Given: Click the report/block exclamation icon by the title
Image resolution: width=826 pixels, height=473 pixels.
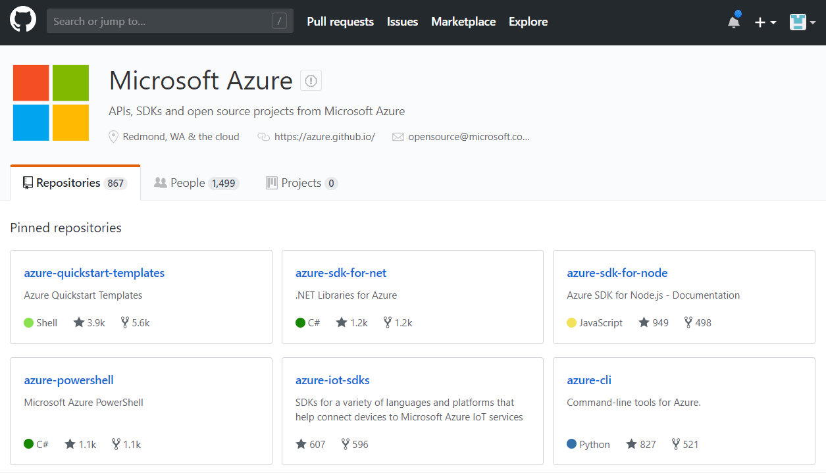Looking at the screenshot, I should point(311,80).
